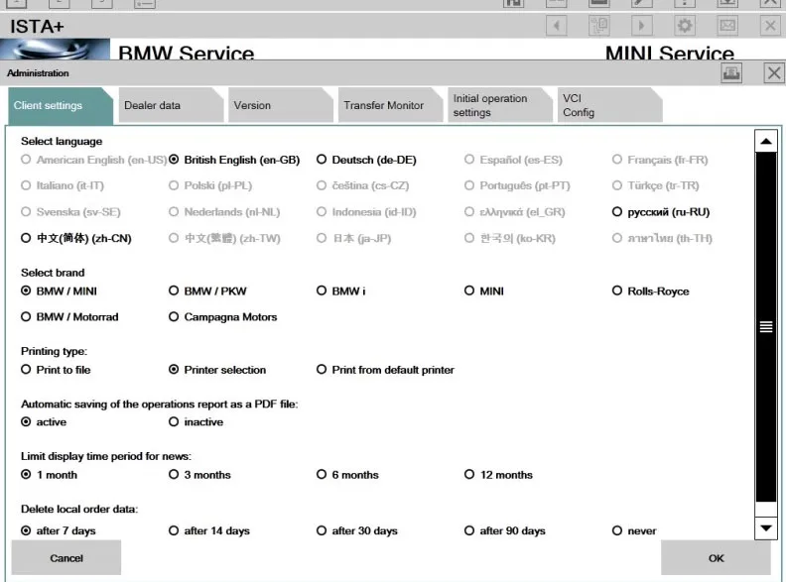Image resolution: width=786 pixels, height=582 pixels.
Task: Click the back arrow in the ISTA+ toolbar
Action: (x=557, y=26)
